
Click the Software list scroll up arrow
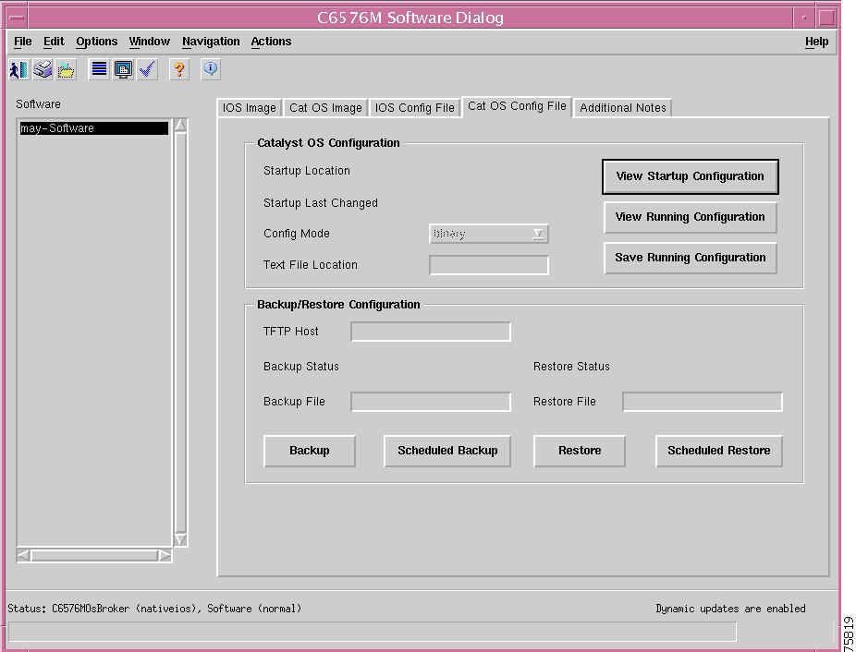180,126
